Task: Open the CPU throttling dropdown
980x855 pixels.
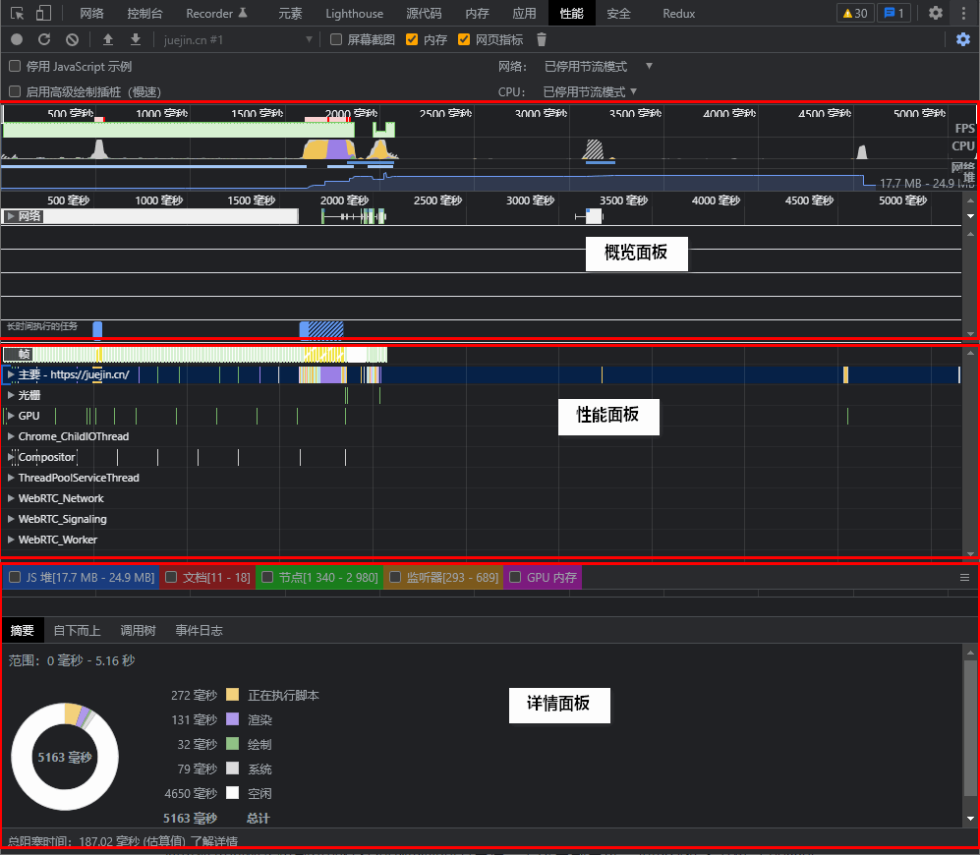Action: pos(590,91)
